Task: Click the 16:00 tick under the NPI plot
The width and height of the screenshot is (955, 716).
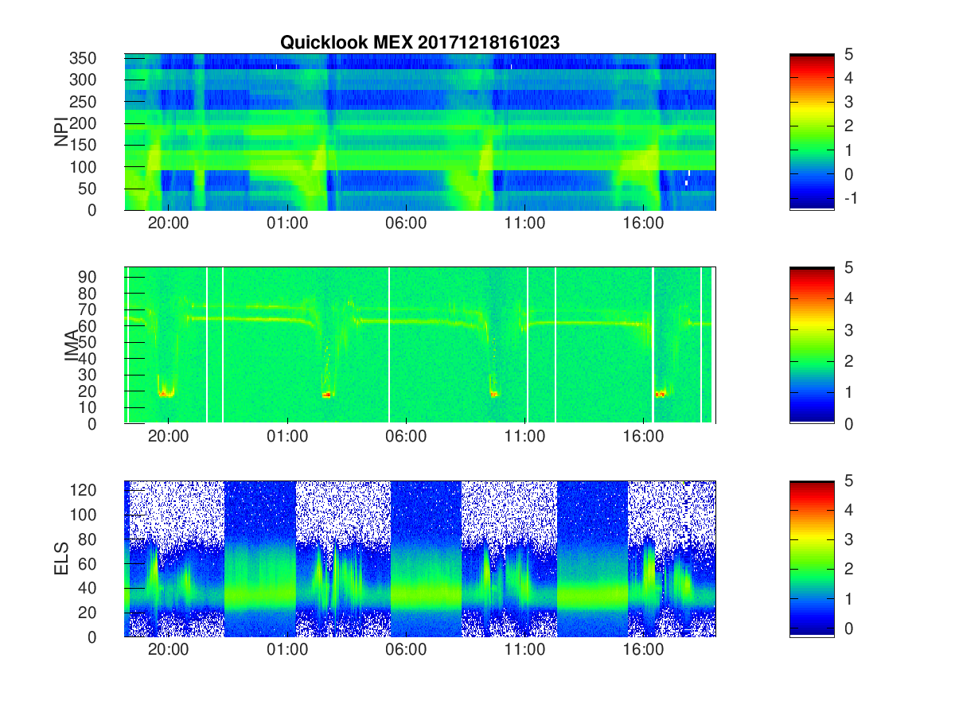Action: click(644, 224)
